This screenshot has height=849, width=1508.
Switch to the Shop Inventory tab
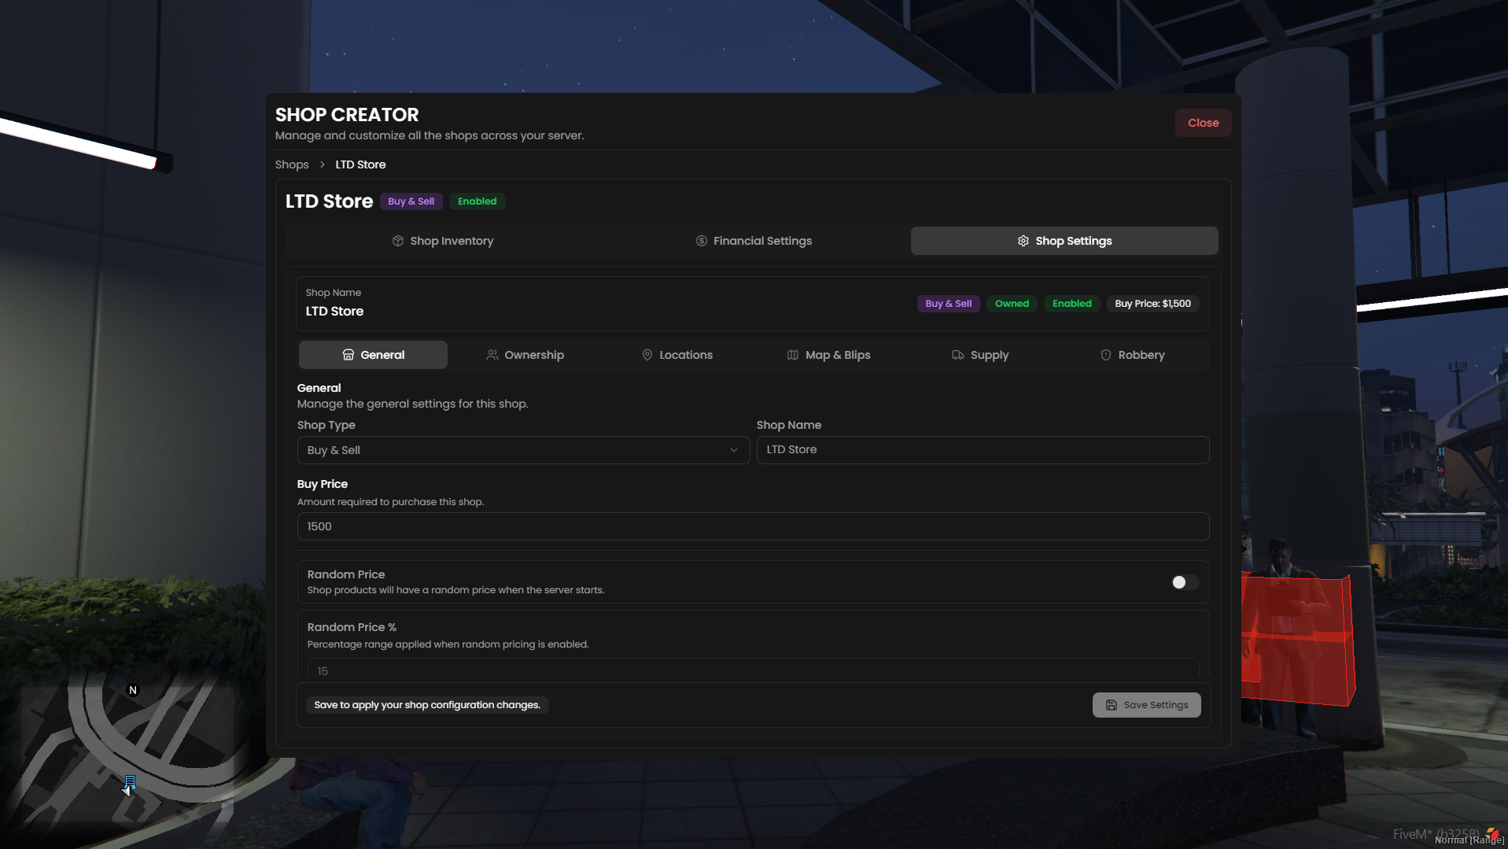[443, 241]
